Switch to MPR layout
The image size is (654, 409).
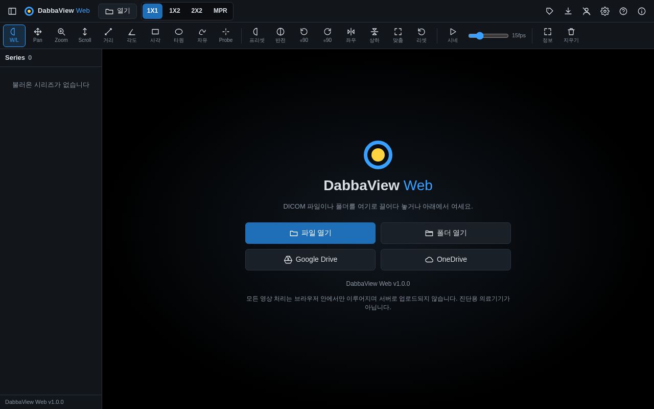click(220, 11)
